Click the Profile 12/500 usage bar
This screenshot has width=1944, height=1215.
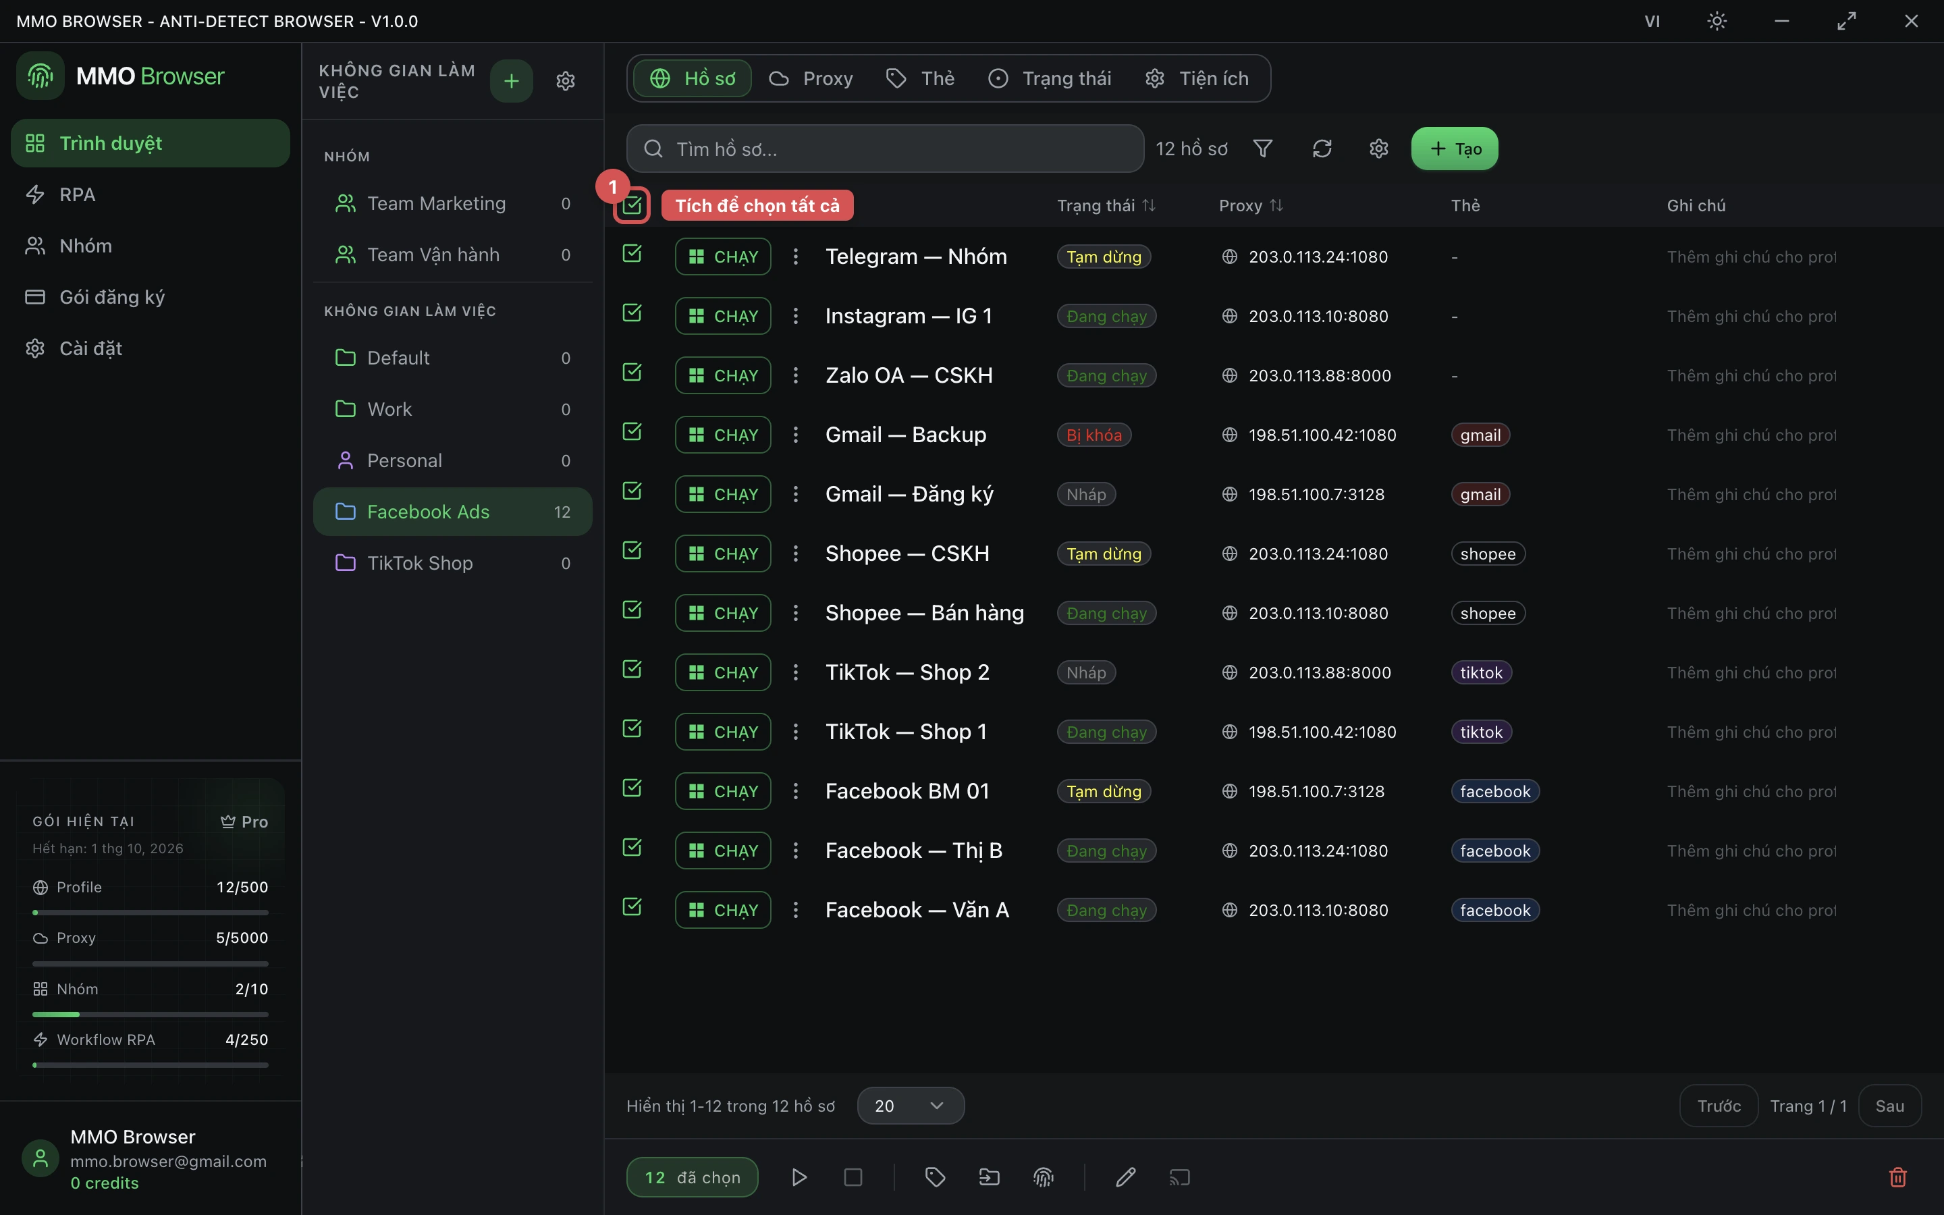[x=151, y=913]
